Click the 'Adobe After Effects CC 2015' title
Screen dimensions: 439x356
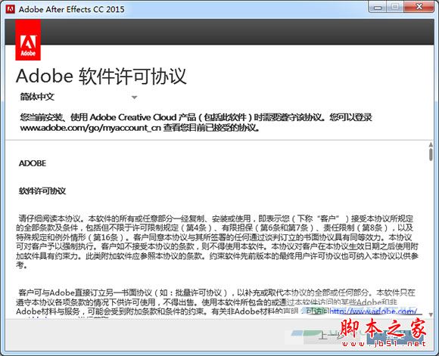(x=71, y=9)
